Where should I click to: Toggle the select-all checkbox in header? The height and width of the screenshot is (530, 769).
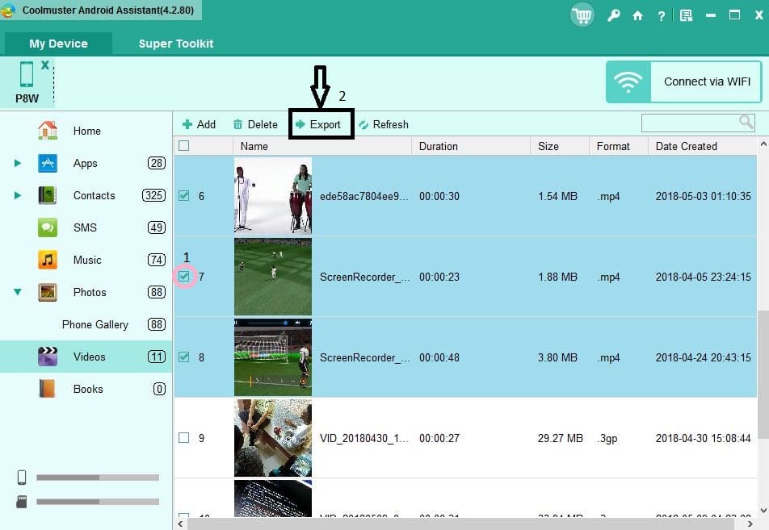click(184, 146)
